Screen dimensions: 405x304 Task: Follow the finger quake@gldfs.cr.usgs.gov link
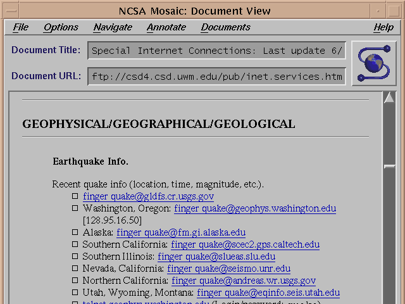(x=148, y=196)
